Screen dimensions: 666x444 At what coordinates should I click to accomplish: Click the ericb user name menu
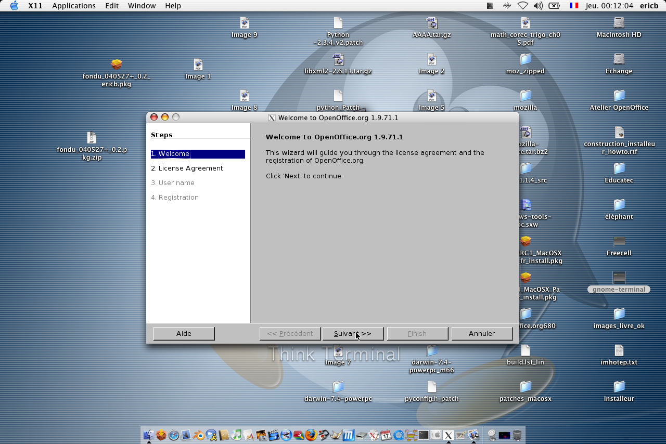[x=649, y=6]
